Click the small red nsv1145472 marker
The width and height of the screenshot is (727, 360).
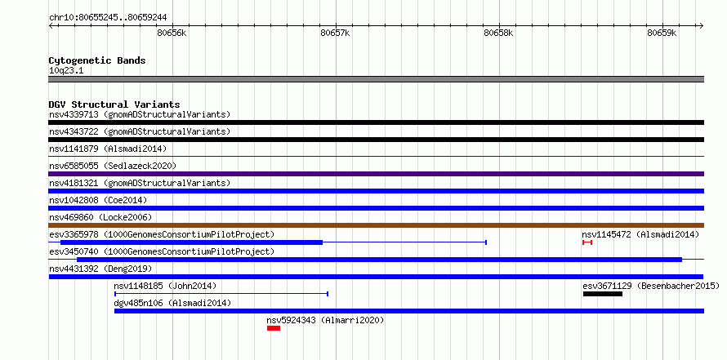(x=587, y=242)
